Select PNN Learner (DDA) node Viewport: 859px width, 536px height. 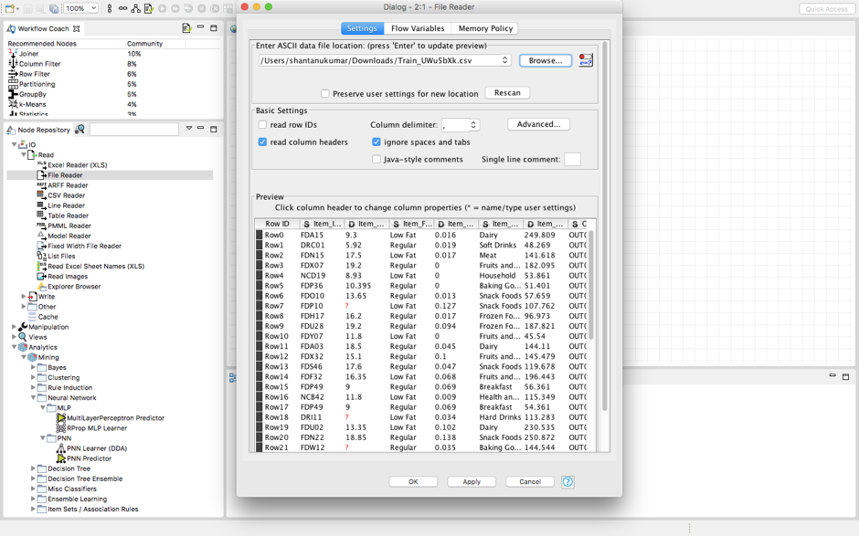tap(97, 448)
